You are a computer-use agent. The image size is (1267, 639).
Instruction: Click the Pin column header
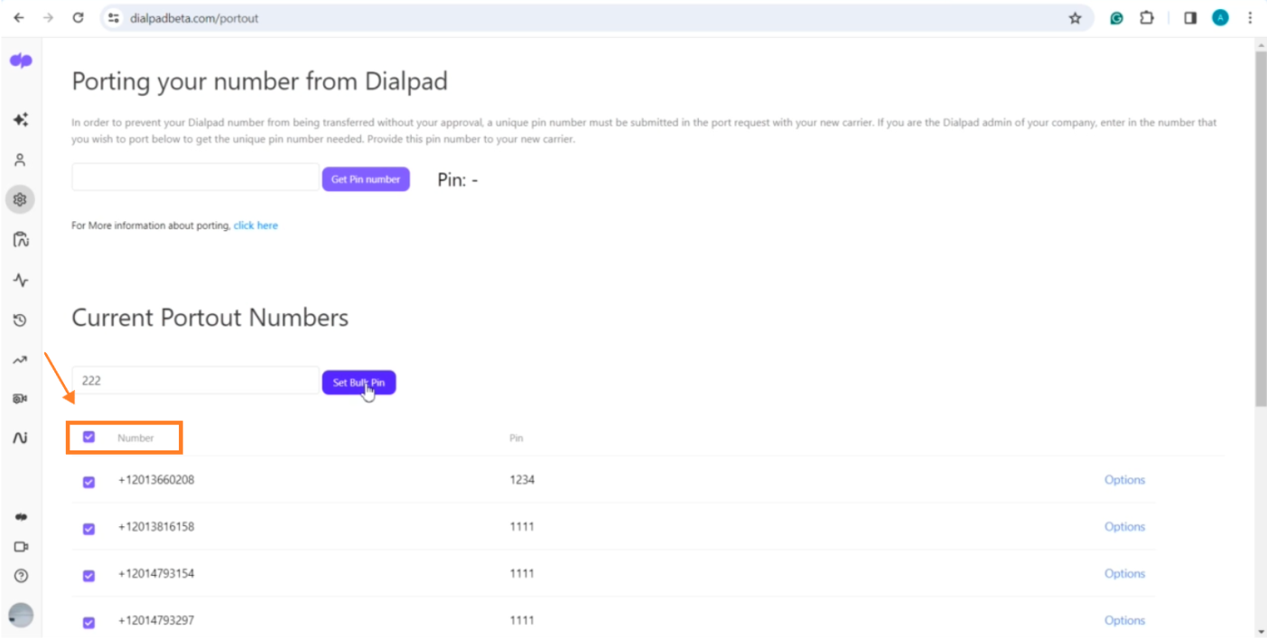pos(517,438)
